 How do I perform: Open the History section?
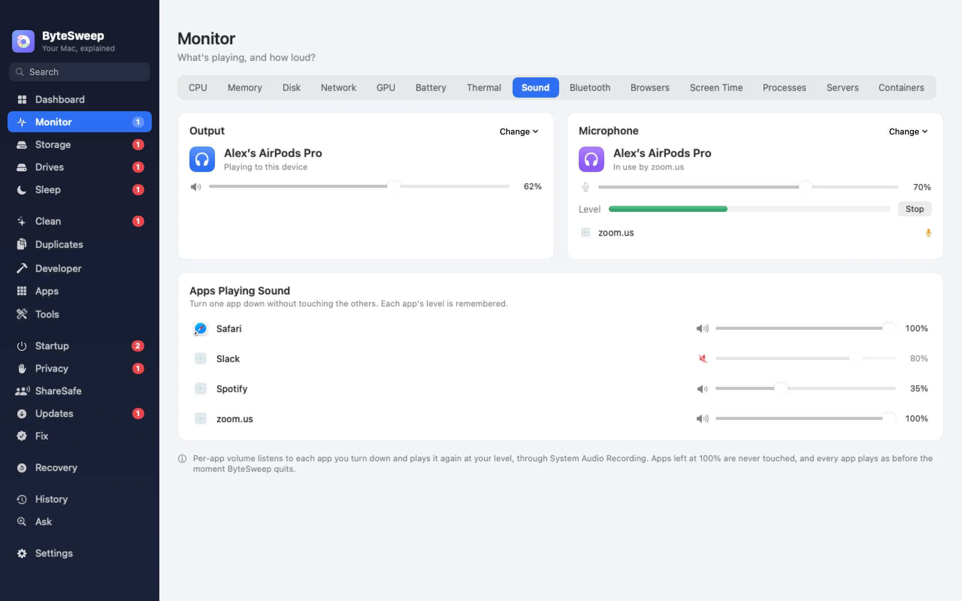[x=80, y=499]
